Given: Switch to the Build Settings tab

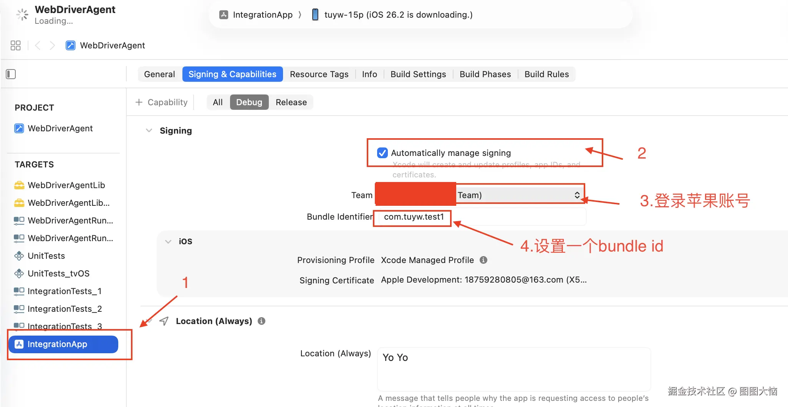Looking at the screenshot, I should coord(418,74).
